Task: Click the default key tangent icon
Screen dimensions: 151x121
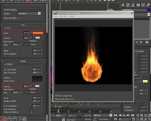Action: coord(95,119)
